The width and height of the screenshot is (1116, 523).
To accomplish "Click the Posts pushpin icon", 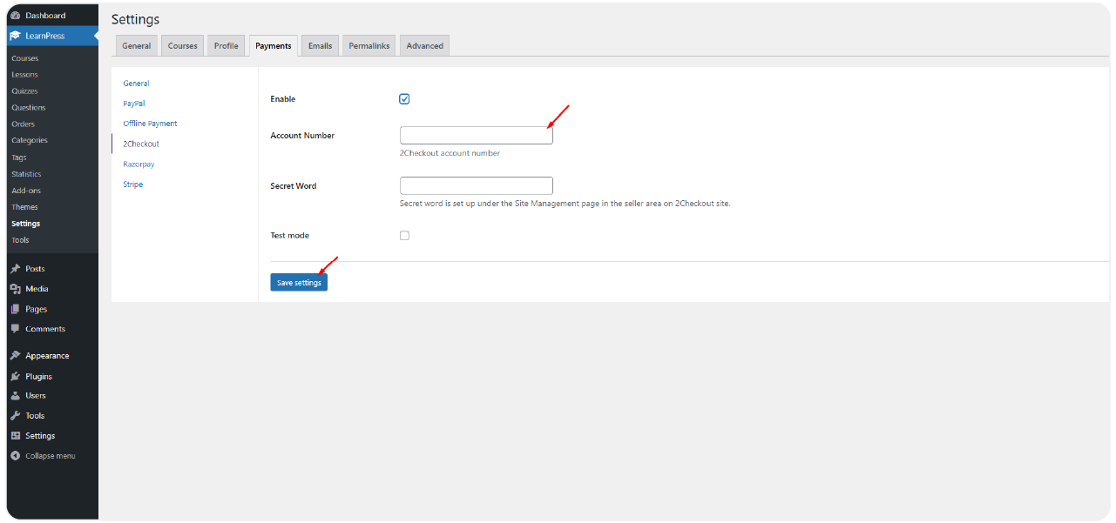I will point(16,269).
